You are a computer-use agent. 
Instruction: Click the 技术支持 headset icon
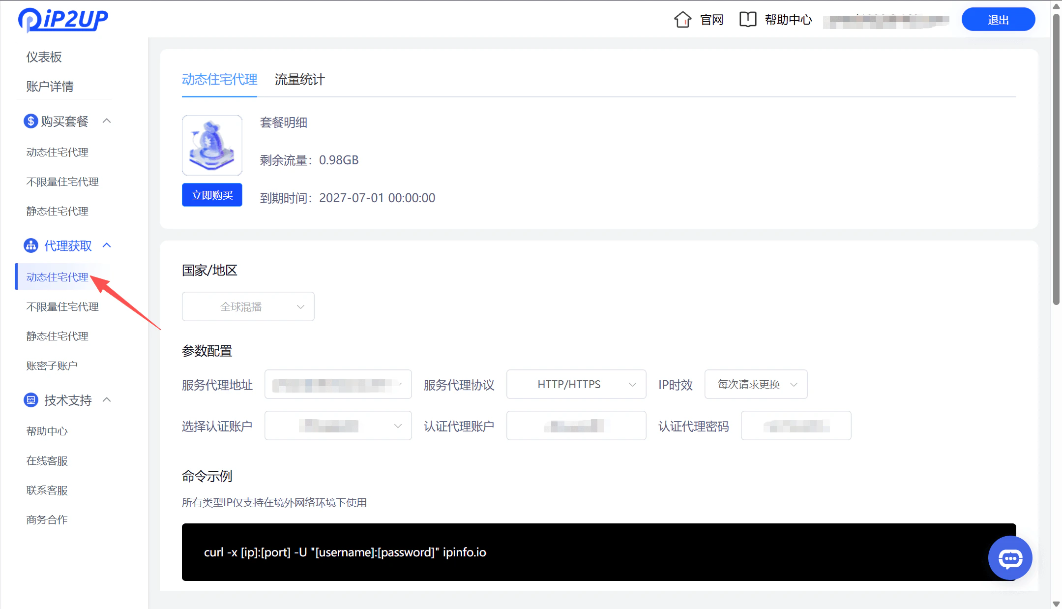(x=30, y=400)
